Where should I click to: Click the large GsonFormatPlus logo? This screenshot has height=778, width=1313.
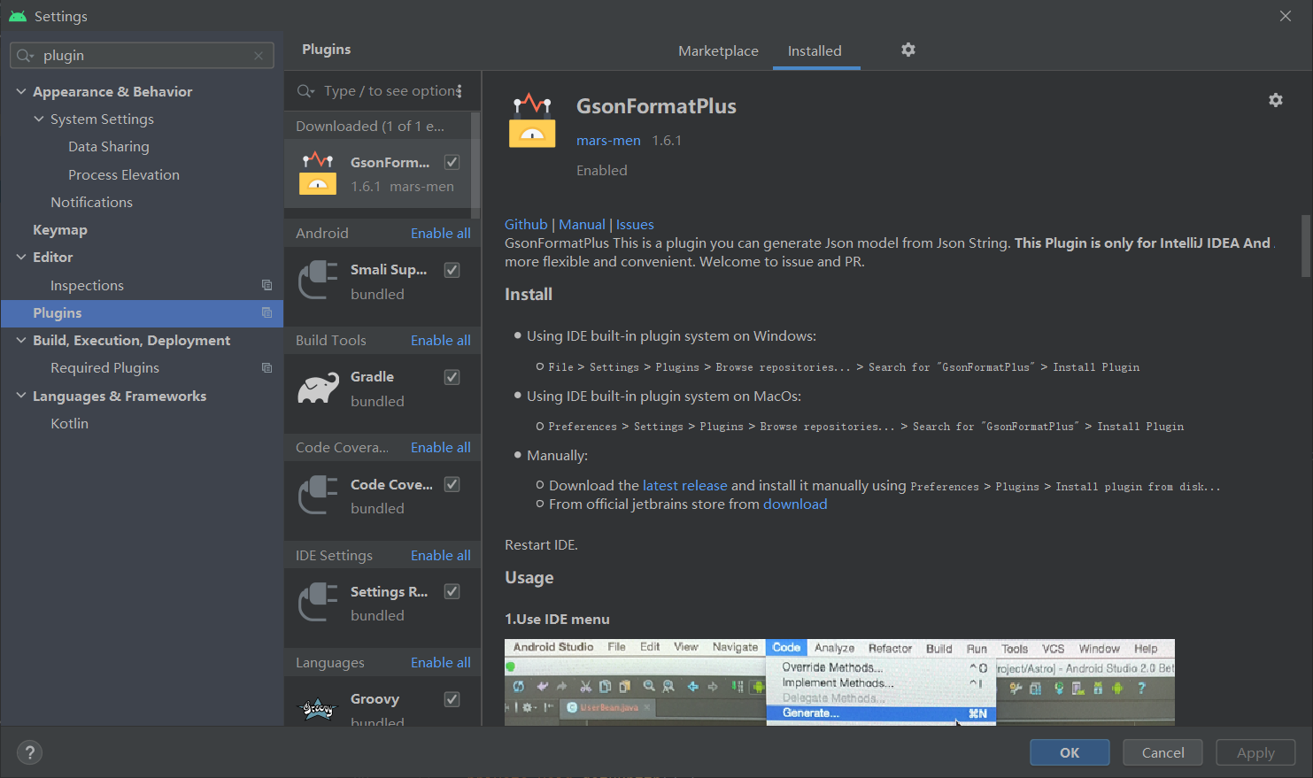(x=532, y=120)
